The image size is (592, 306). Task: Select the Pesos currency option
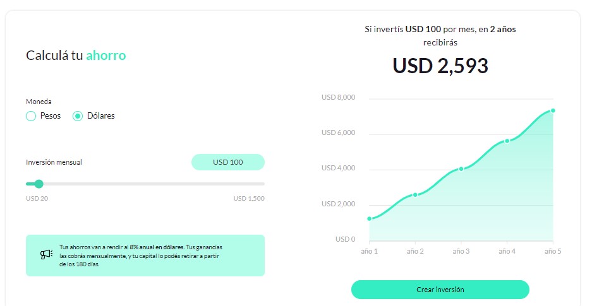(31, 116)
